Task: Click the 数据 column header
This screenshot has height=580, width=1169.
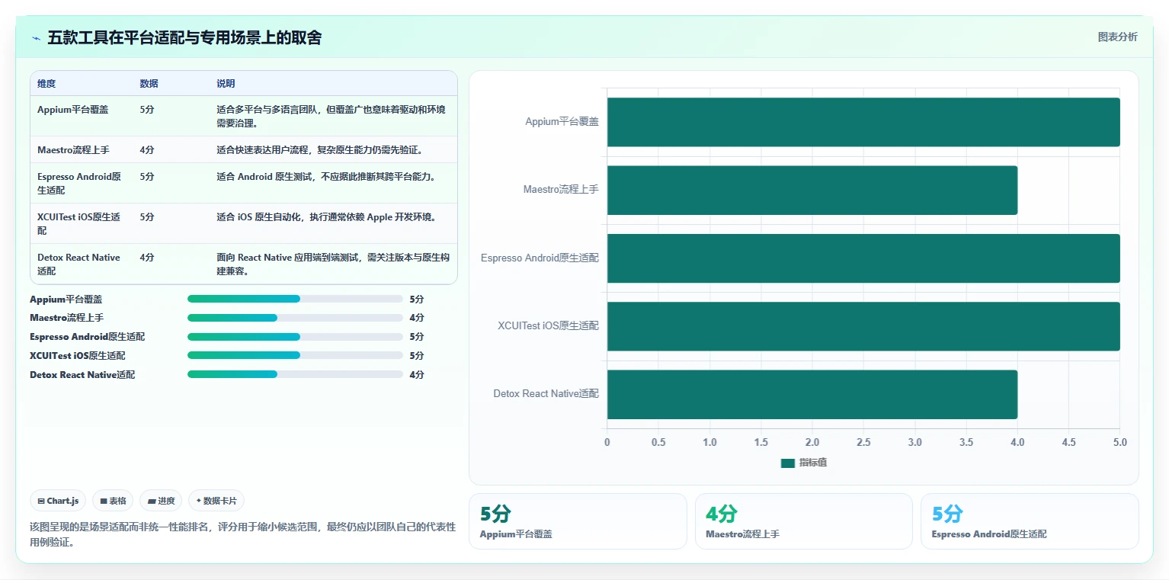Action: pyautogui.click(x=149, y=84)
